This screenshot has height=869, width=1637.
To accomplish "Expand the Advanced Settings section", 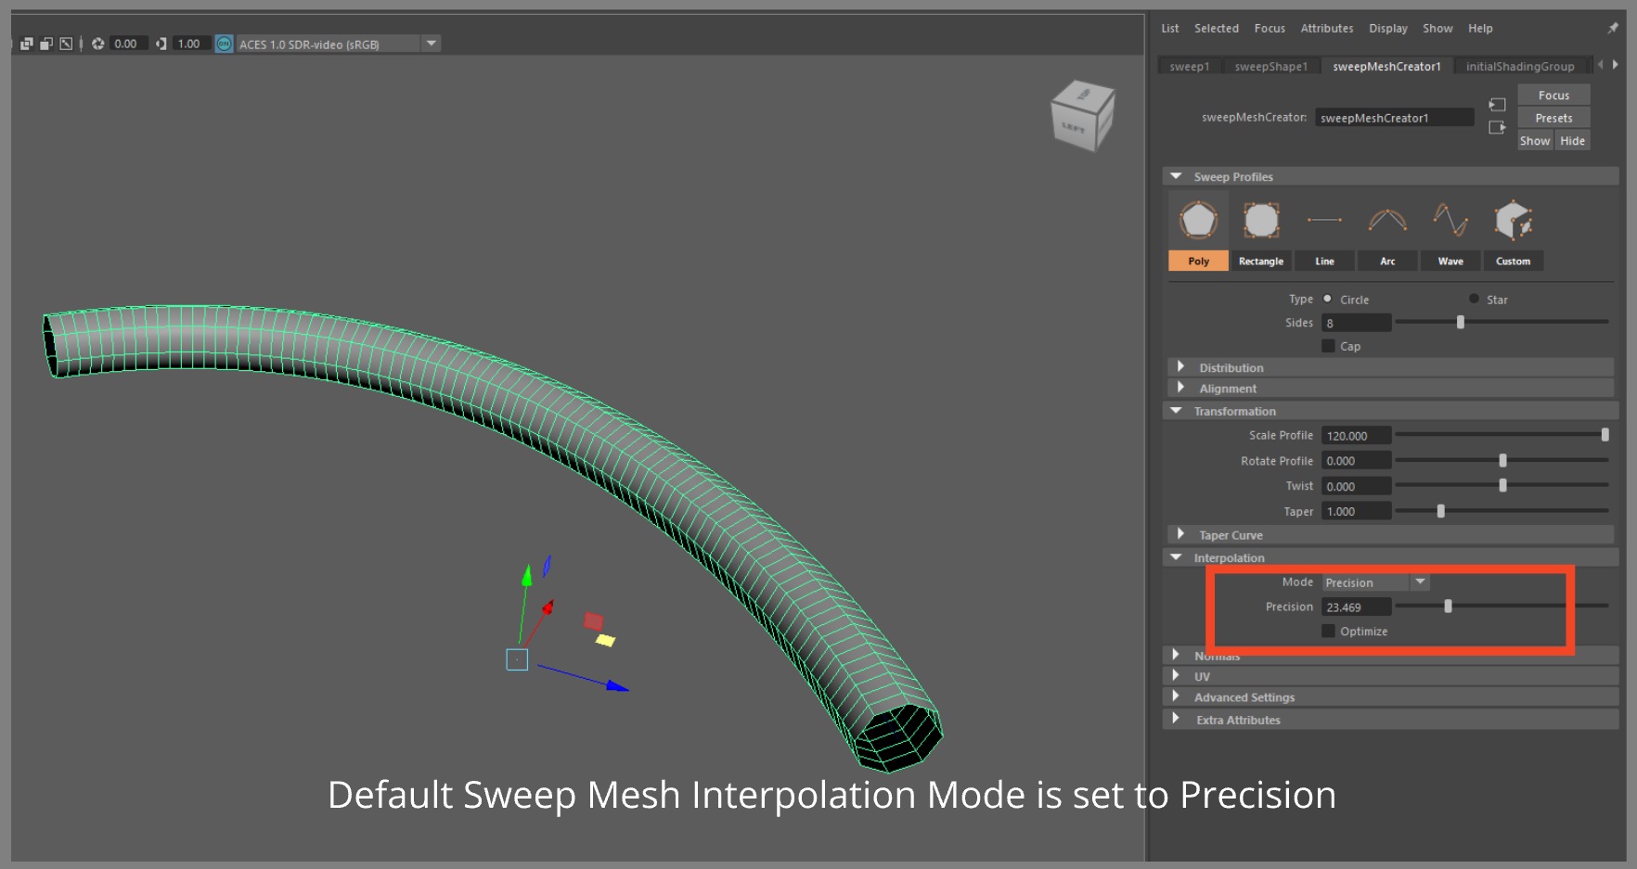I will pyautogui.click(x=1244, y=697).
